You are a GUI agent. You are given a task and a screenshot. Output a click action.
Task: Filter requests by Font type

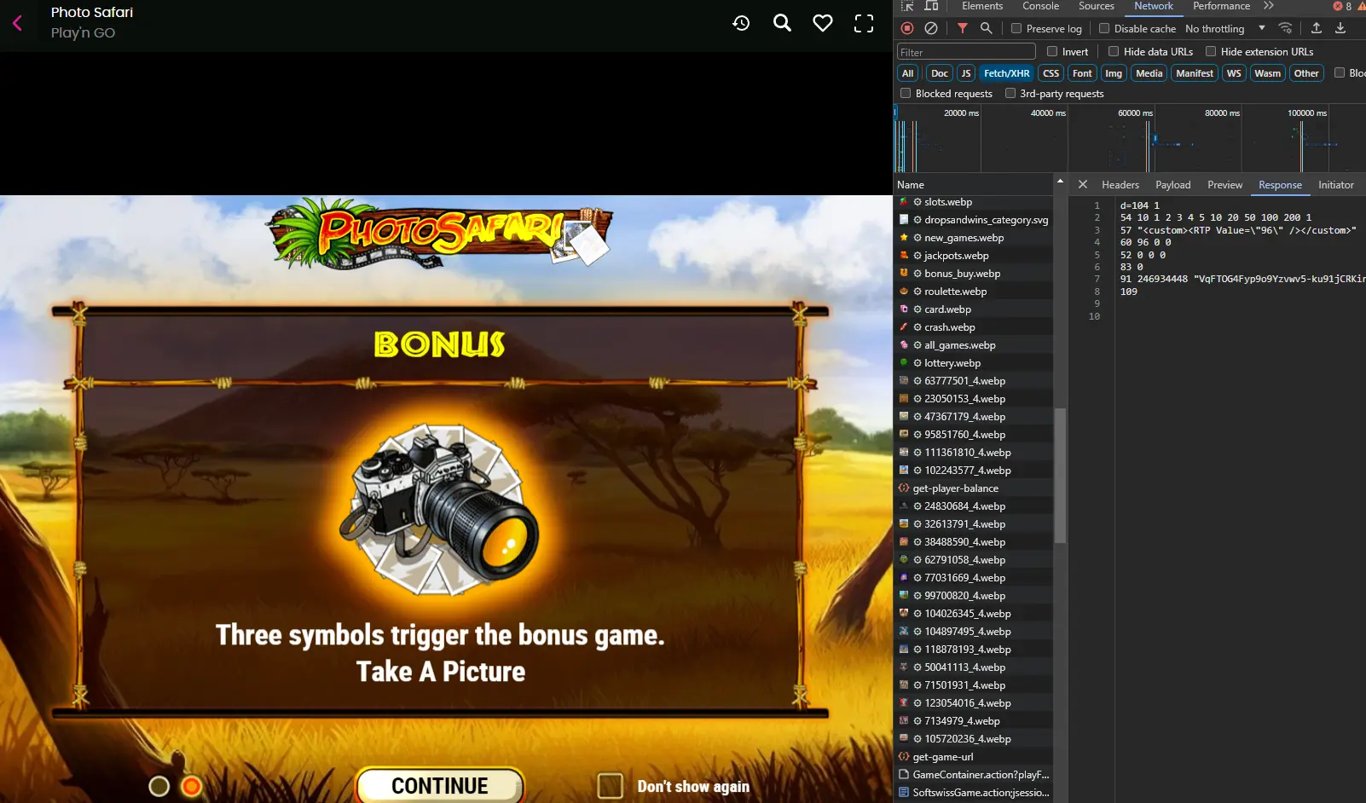tap(1082, 73)
